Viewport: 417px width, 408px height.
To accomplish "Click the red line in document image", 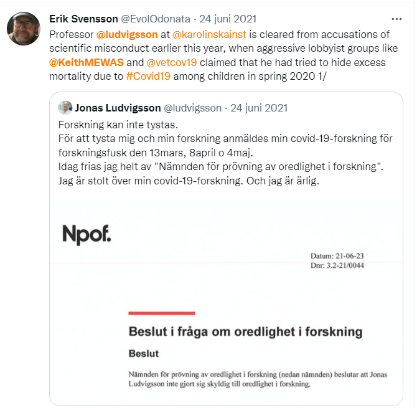I will coord(161,313).
